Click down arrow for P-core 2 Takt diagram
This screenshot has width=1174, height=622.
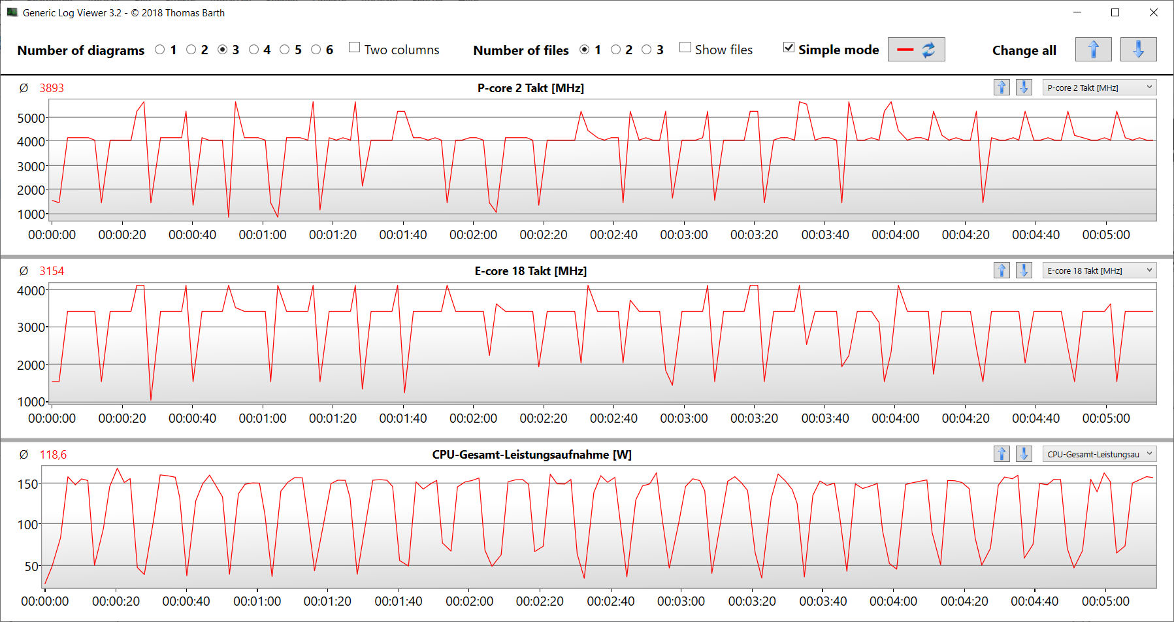pyautogui.click(x=1024, y=88)
